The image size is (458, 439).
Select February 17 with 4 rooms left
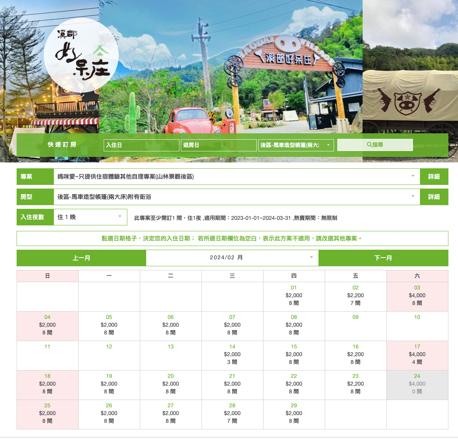[417, 355]
